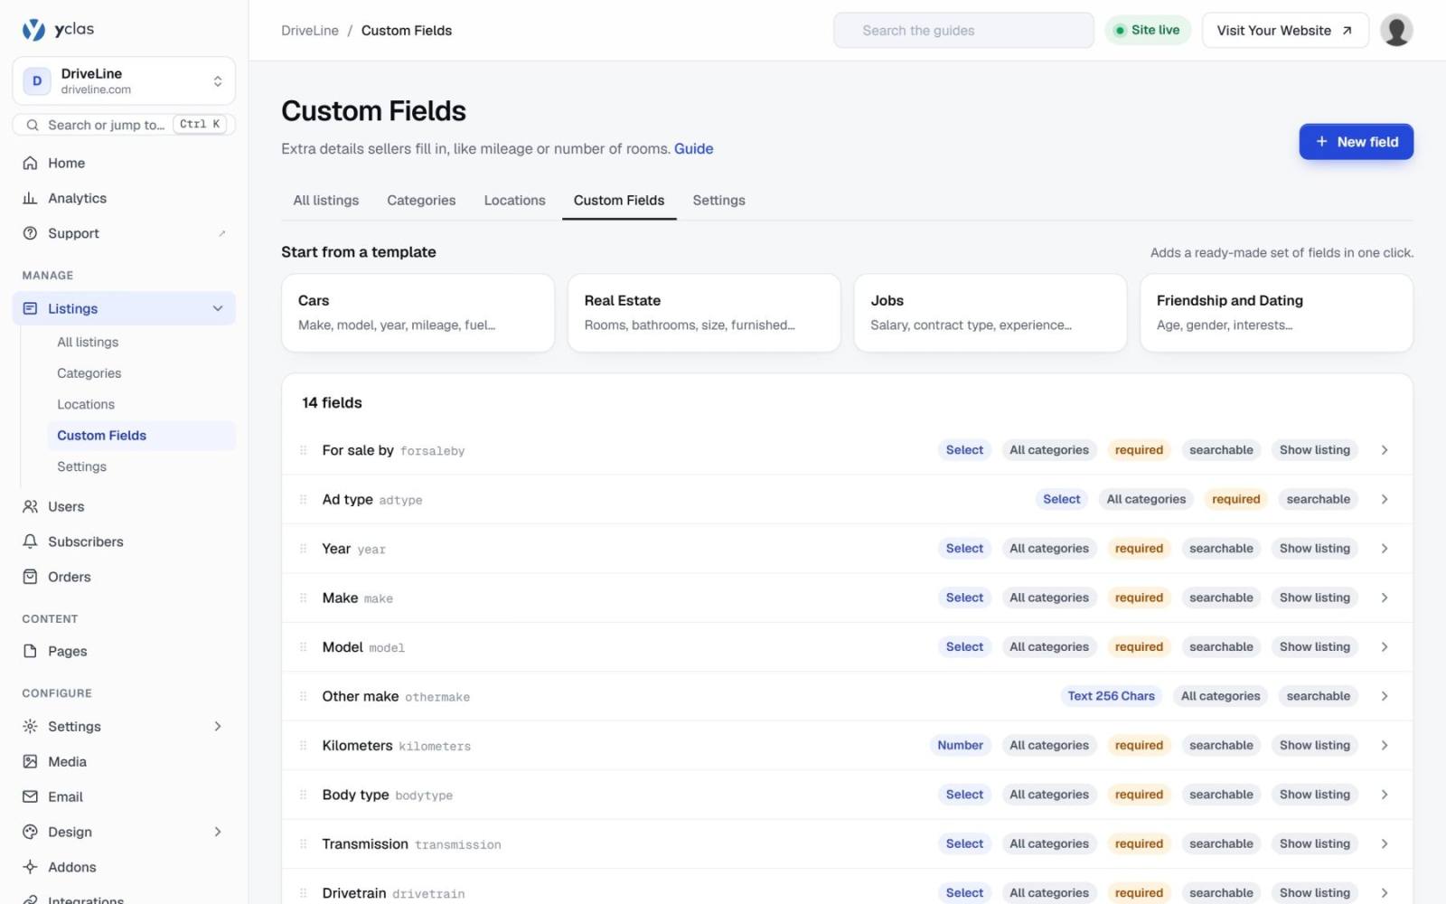Click the Media image icon
The height and width of the screenshot is (904, 1446).
(30, 761)
